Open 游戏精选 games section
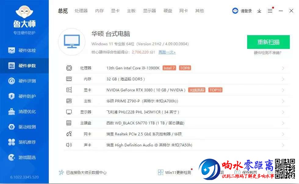This screenshot has height=184, width=299. (24, 157)
